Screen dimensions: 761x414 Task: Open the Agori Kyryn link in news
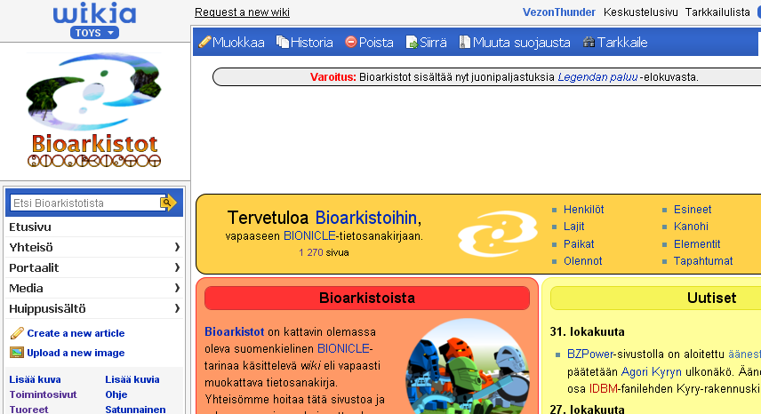pos(652,372)
